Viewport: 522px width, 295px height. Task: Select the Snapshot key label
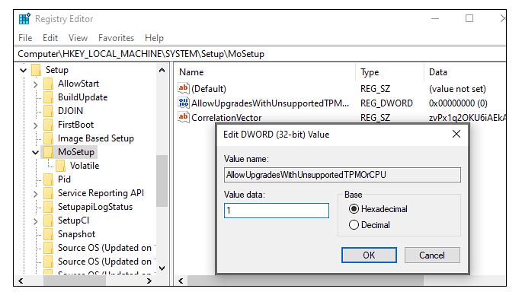click(x=76, y=234)
